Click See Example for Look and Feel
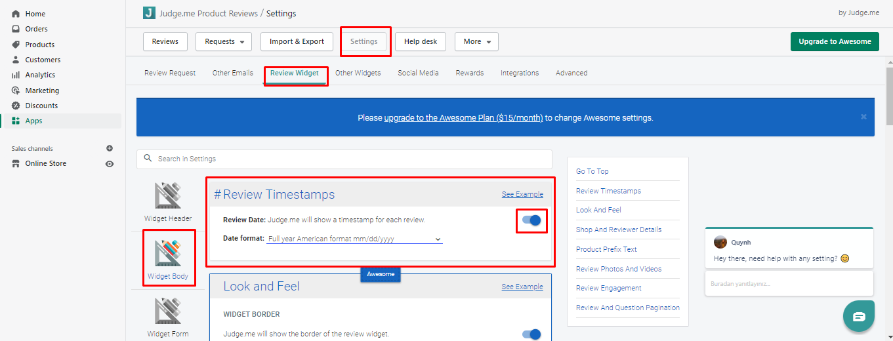Image resolution: width=893 pixels, height=341 pixels. click(522, 287)
